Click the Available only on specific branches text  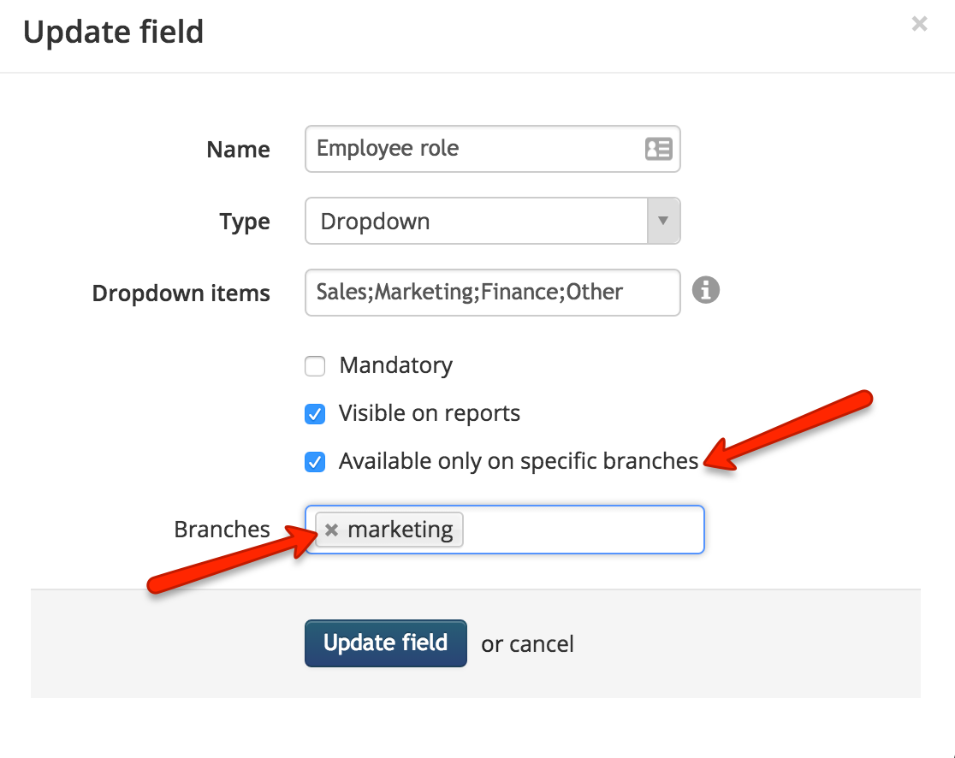519,461
